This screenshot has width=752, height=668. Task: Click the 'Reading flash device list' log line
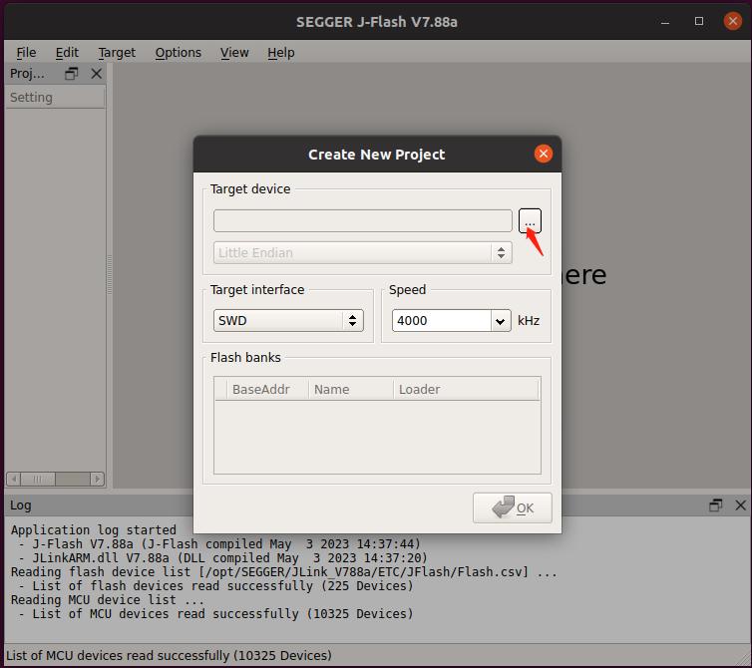pos(284,571)
